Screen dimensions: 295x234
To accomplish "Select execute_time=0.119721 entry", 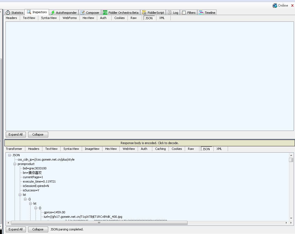I will click(x=39, y=181).
